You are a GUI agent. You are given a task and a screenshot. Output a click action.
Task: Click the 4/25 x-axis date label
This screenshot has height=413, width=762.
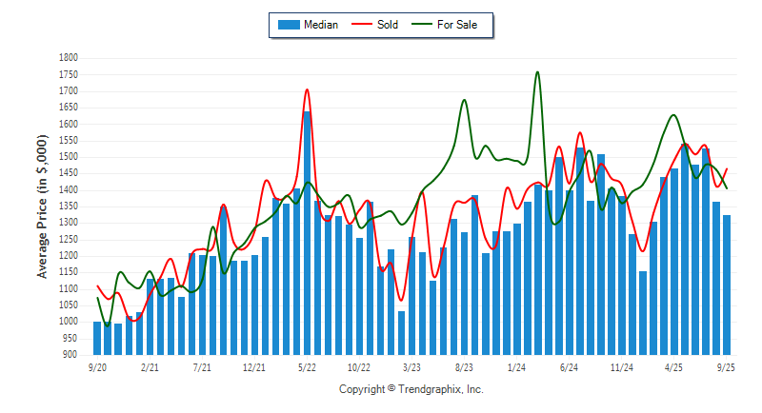point(673,365)
